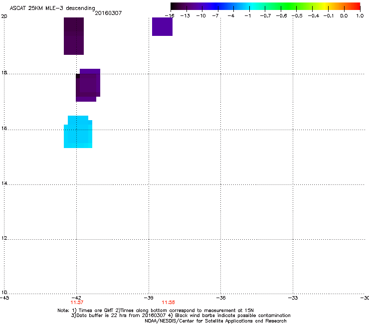Click the red time label 11:57
Viewport: 369px width, 324px height.
tap(77, 303)
